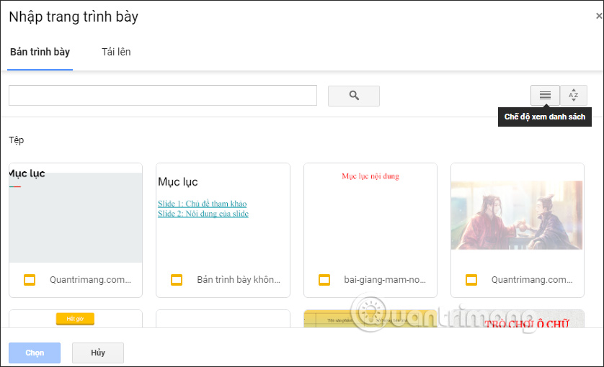Focus the presentation search field
This screenshot has width=604, height=367.
(x=163, y=96)
